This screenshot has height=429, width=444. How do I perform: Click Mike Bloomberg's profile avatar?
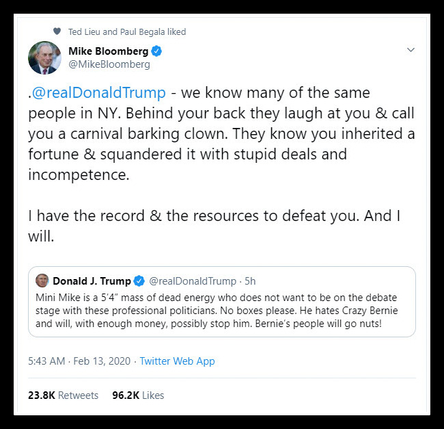pyautogui.click(x=45, y=57)
